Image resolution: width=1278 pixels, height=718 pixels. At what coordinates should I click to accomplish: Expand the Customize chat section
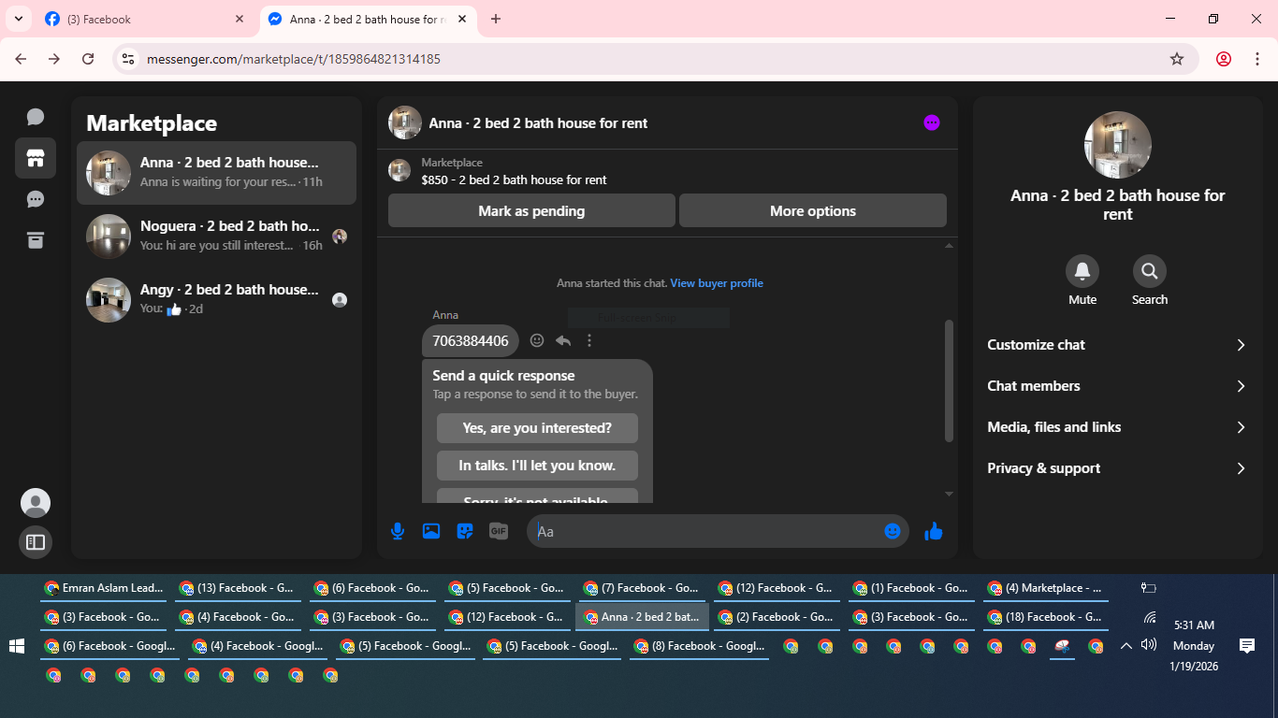pos(1117,345)
